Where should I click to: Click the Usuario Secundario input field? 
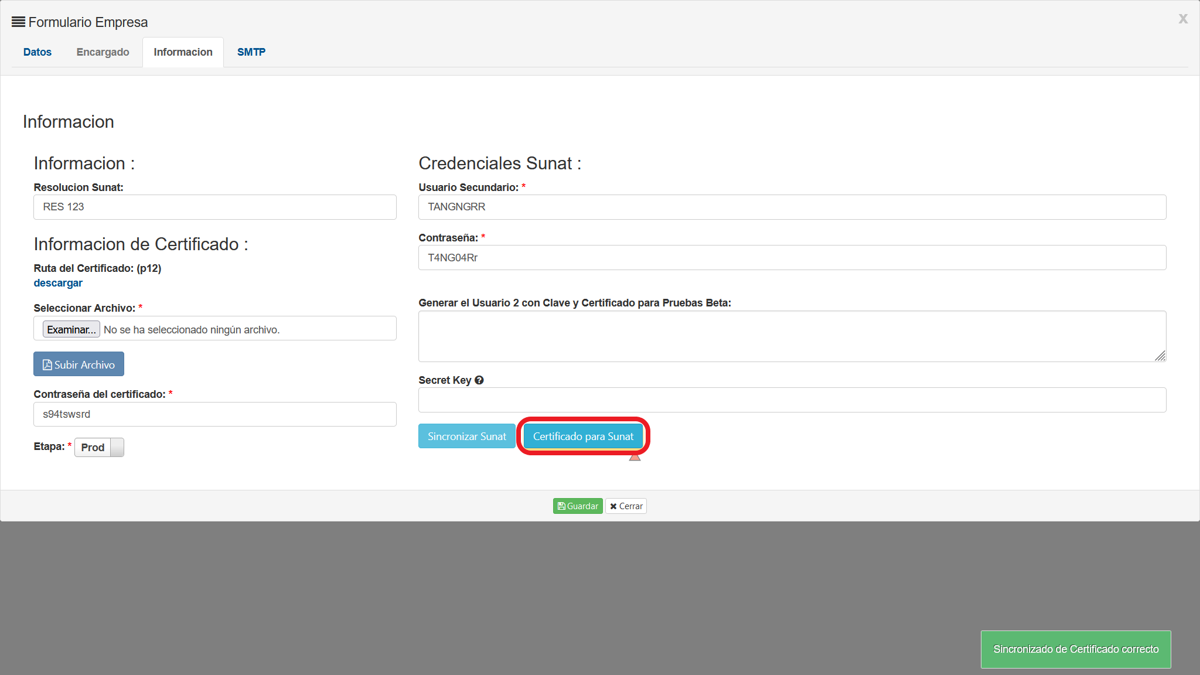(x=792, y=207)
